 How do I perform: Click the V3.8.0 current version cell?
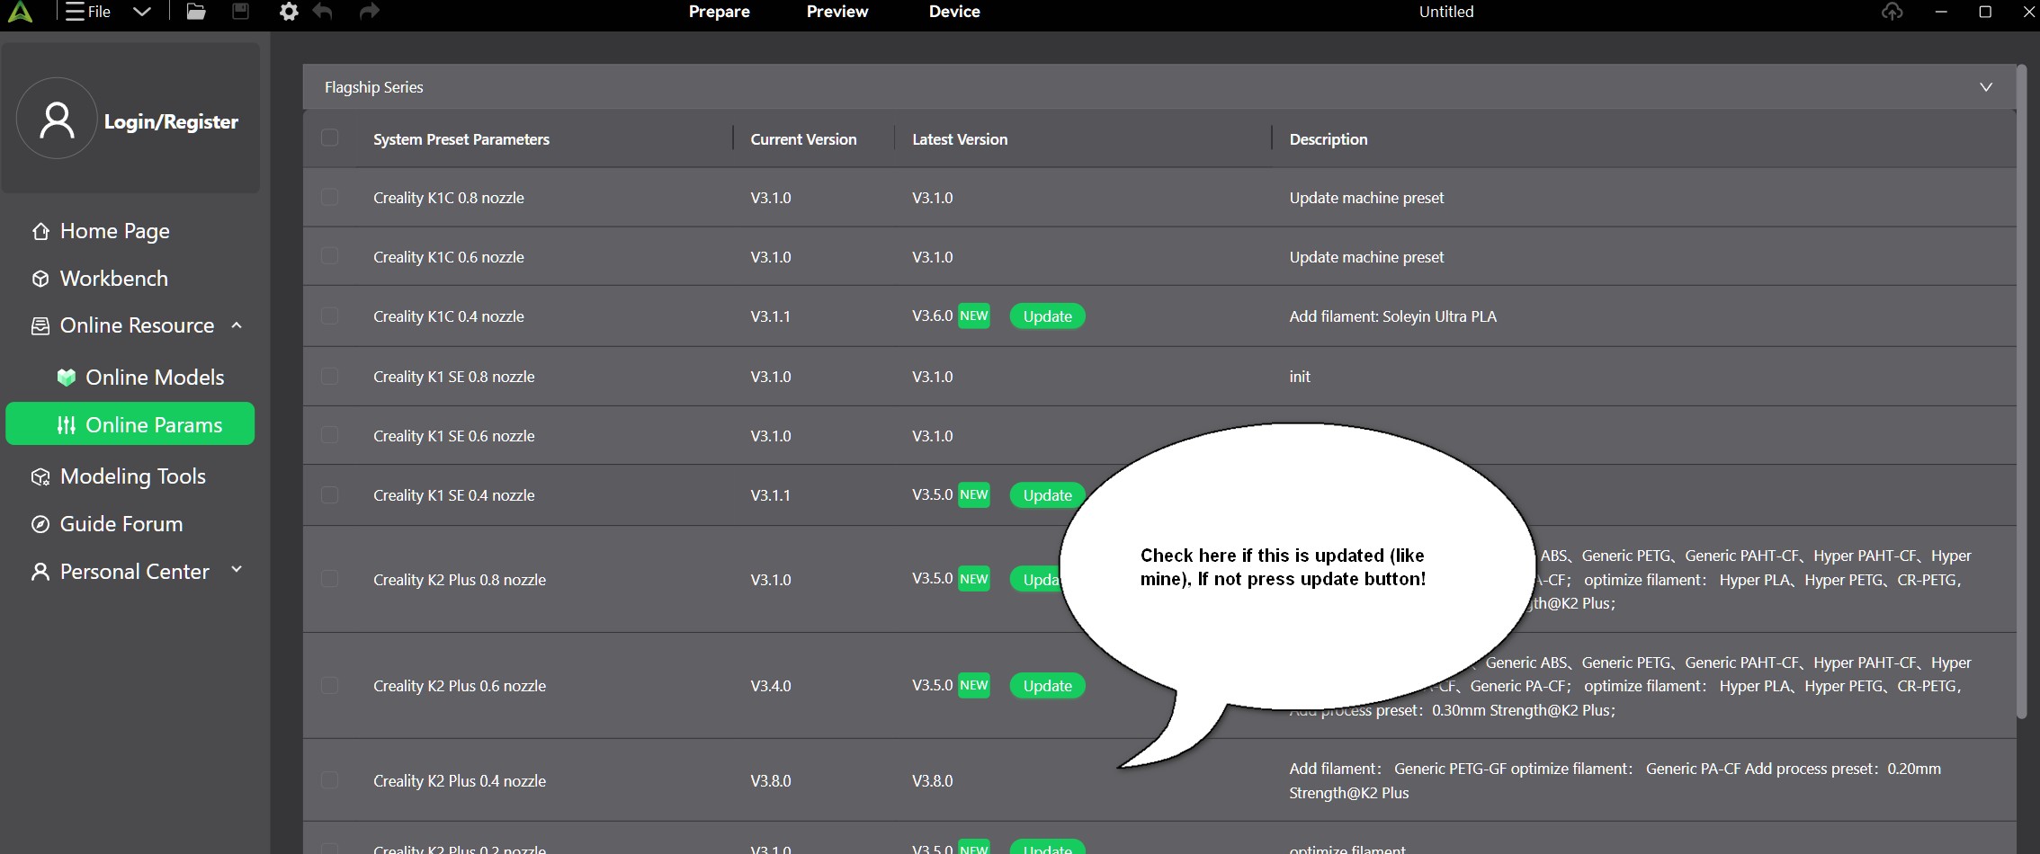click(x=771, y=781)
